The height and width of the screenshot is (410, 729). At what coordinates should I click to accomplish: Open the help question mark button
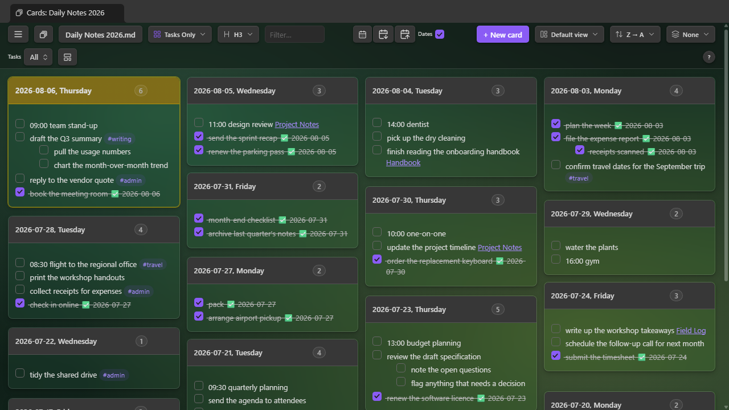pos(709,57)
